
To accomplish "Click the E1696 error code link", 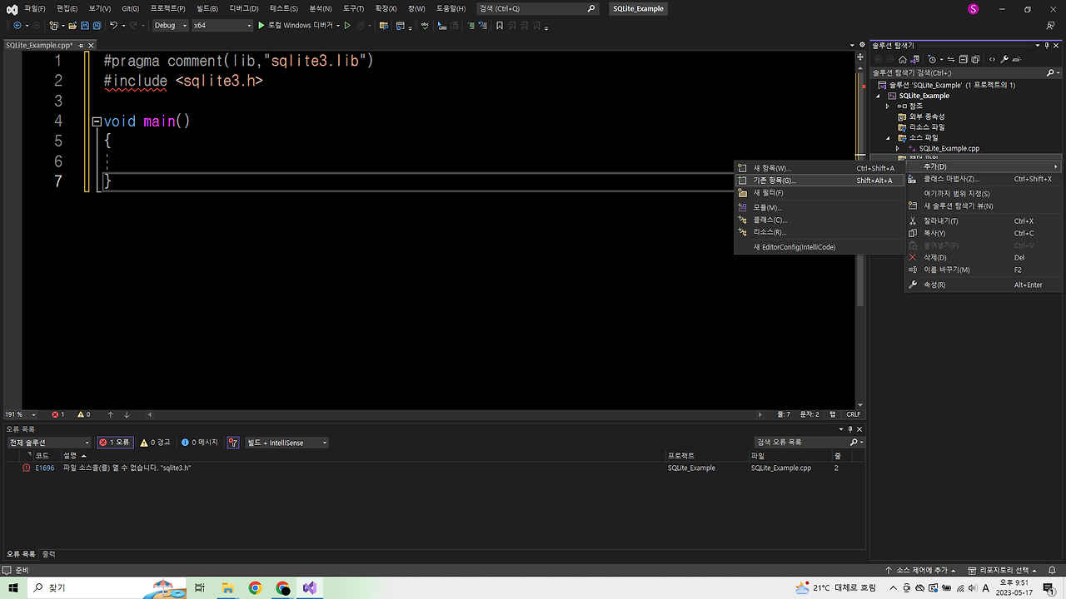I will (45, 468).
